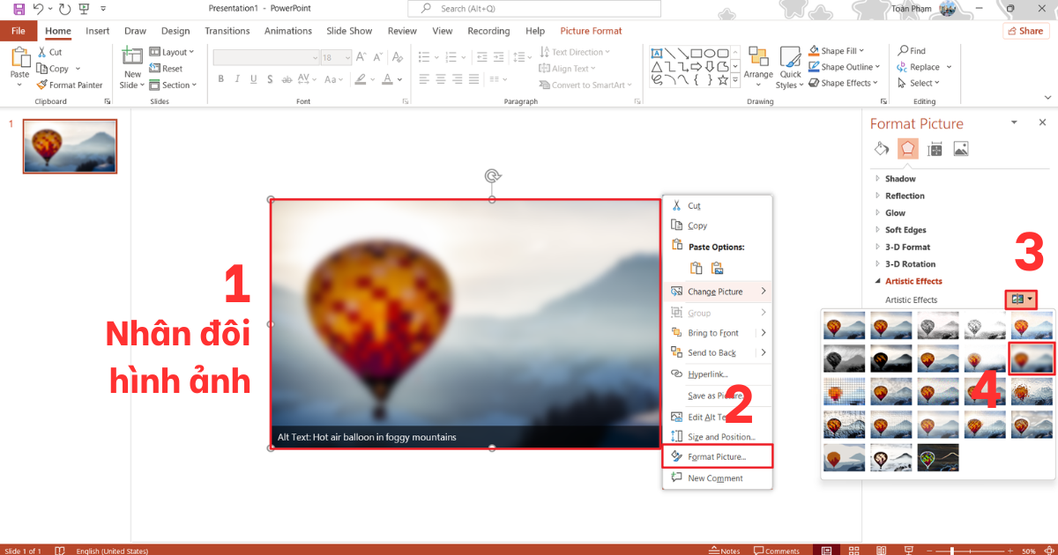Toggle italic formatting in the ribbon
This screenshot has height=555, width=1058.
click(x=237, y=79)
